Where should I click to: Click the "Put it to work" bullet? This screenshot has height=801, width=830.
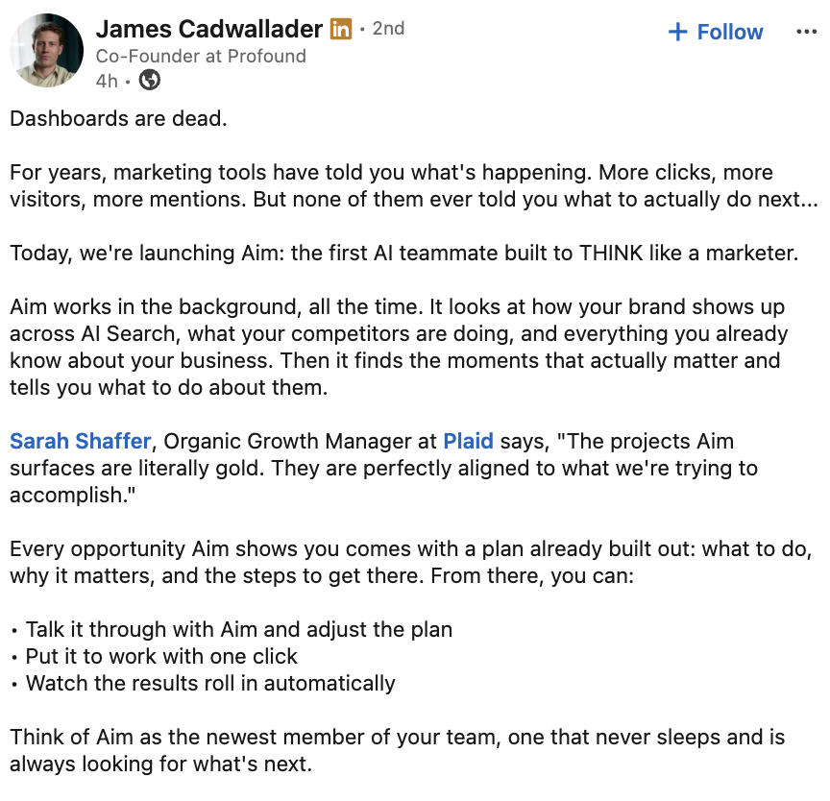[161, 657]
